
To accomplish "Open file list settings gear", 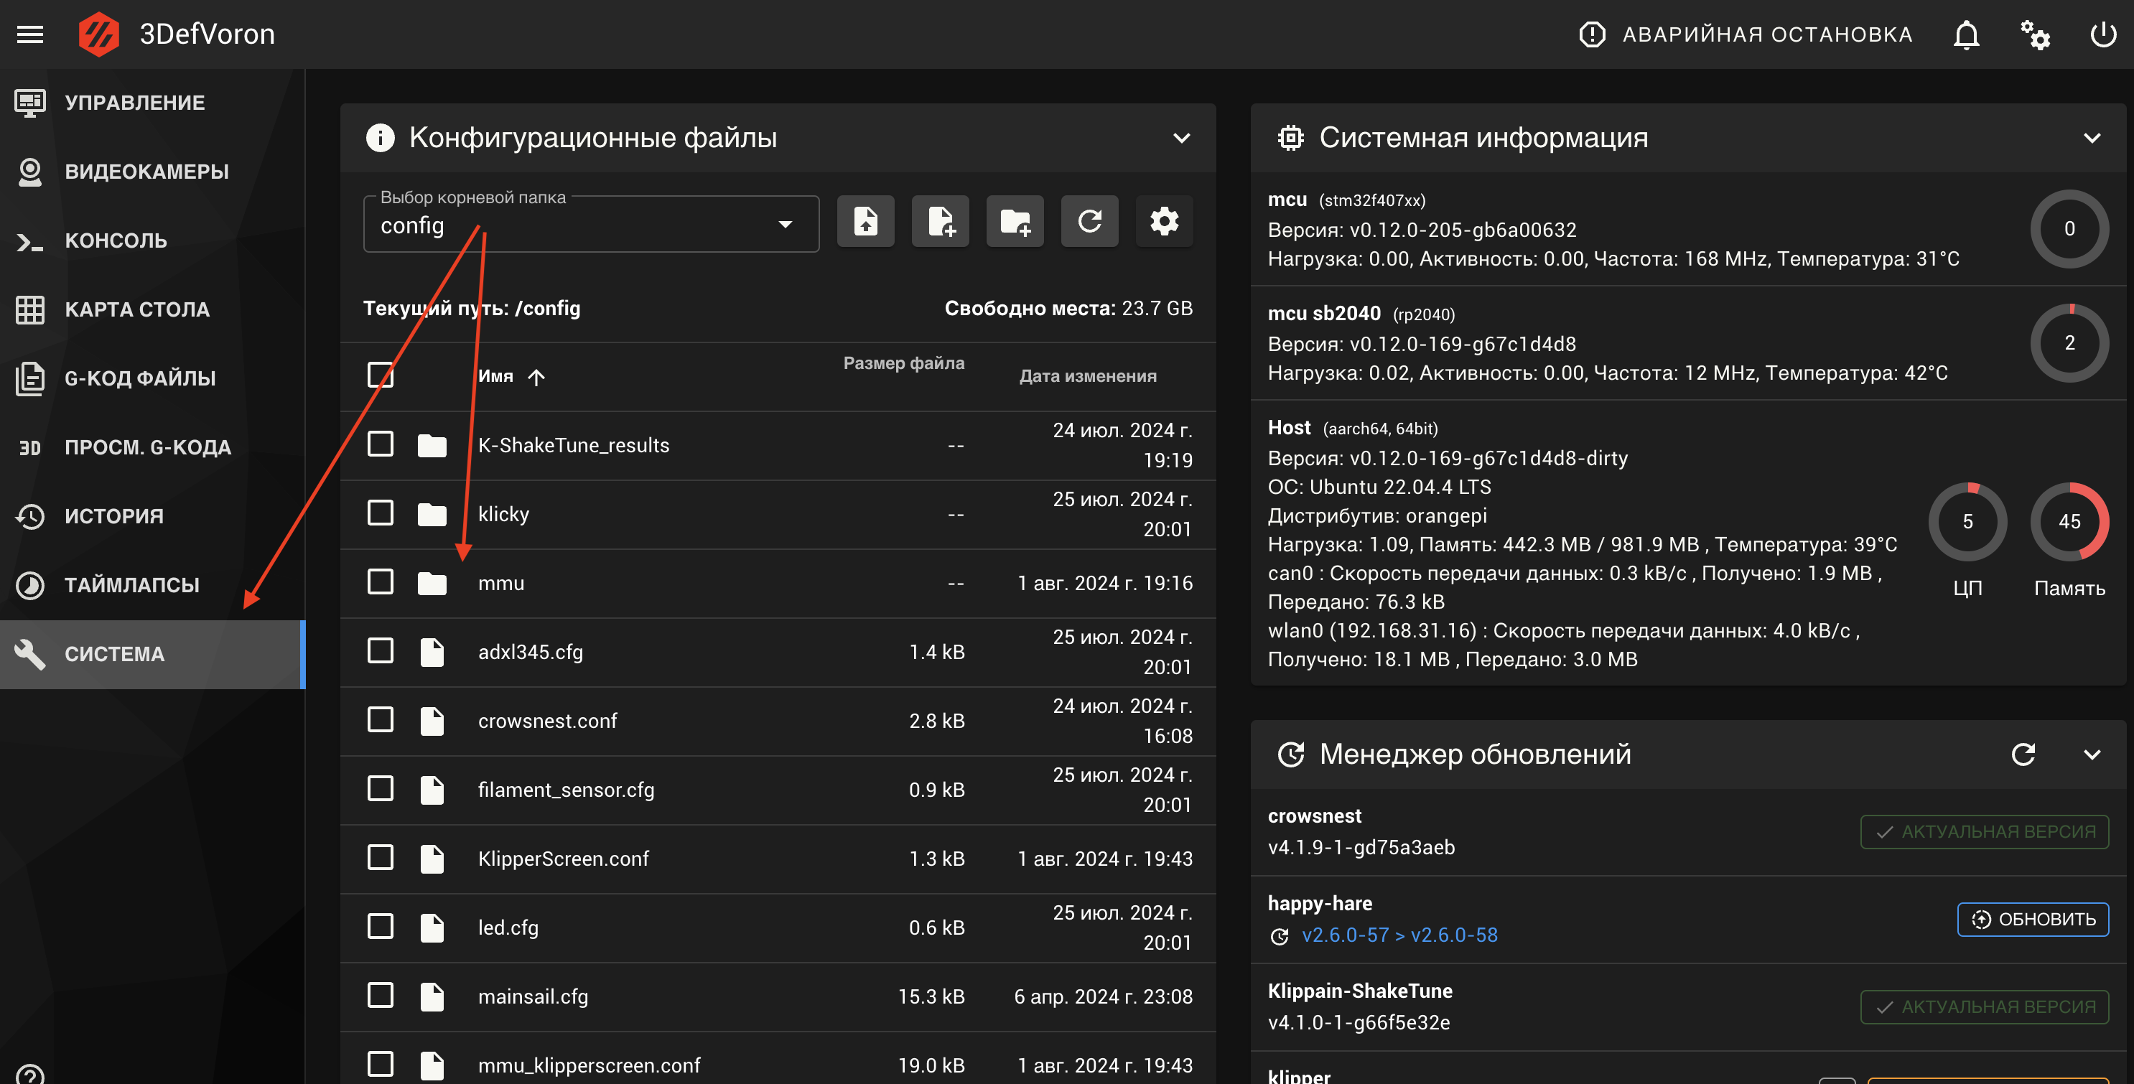I will point(1164,221).
